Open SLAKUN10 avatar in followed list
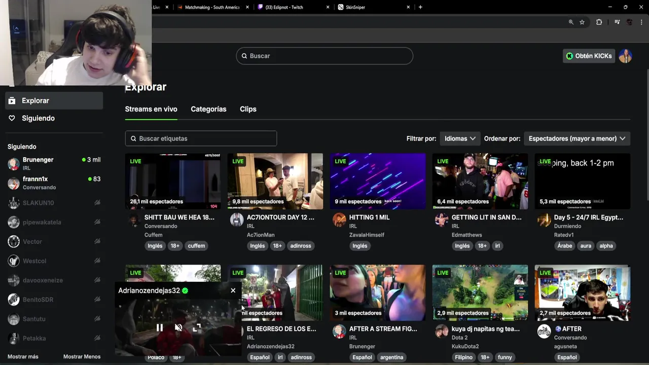 pyautogui.click(x=14, y=203)
